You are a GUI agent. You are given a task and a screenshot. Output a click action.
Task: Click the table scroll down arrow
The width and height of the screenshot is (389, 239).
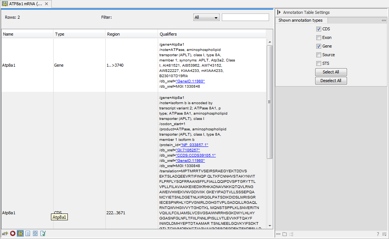(270, 226)
